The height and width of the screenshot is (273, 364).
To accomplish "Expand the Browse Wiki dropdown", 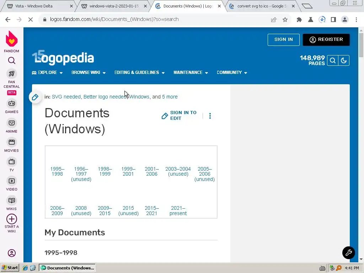I will coord(89,73).
